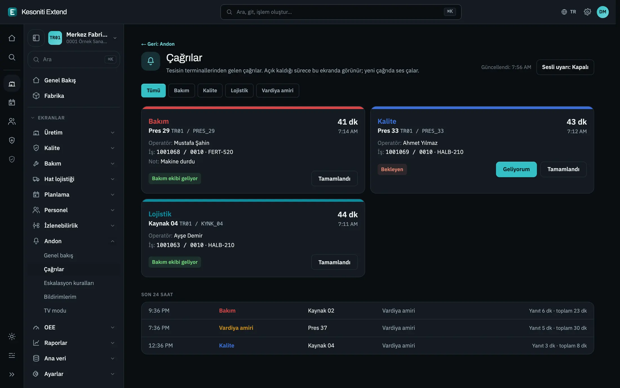
Task: Open Fabrika in sidebar
Action: pyautogui.click(x=74, y=96)
